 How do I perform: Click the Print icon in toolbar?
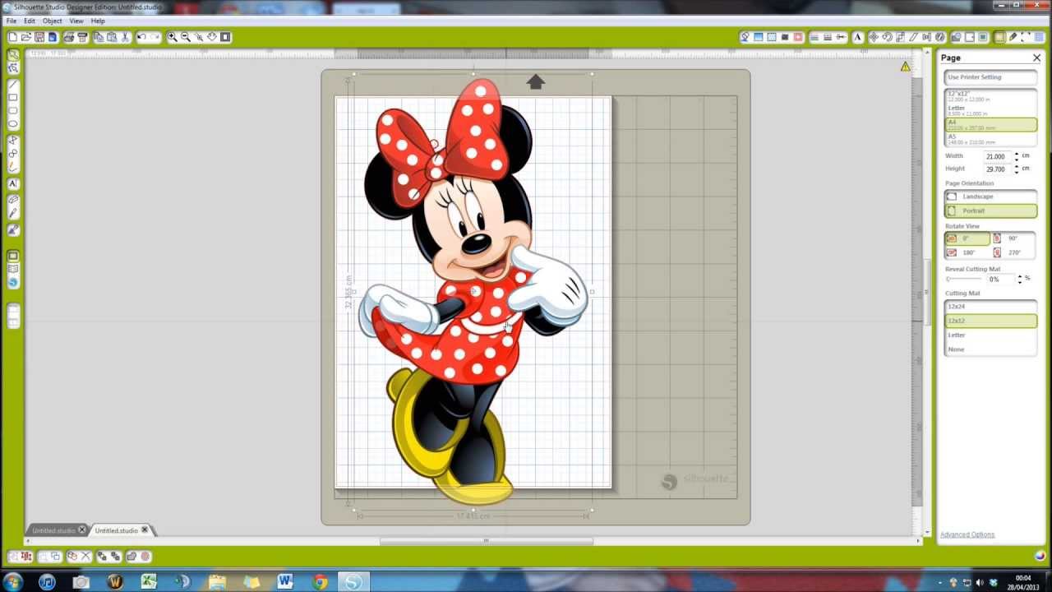point(69,37)
